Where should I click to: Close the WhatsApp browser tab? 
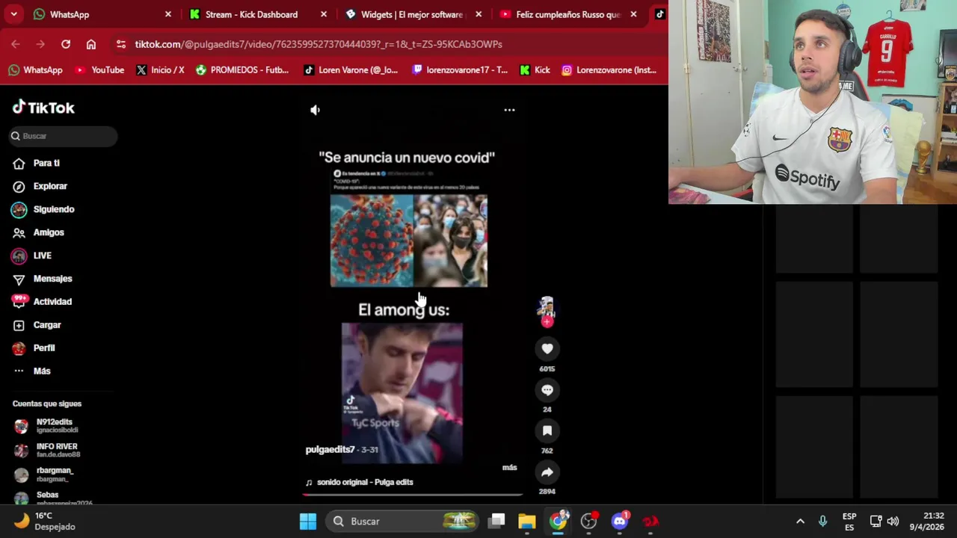(168, 14)
